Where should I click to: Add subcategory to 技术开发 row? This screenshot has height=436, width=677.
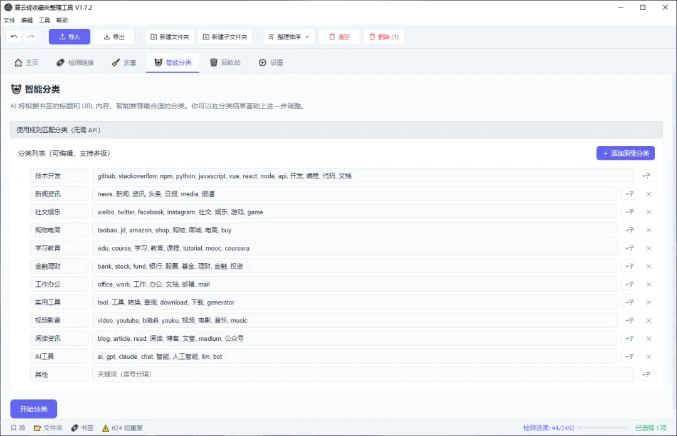pos(646,175)
